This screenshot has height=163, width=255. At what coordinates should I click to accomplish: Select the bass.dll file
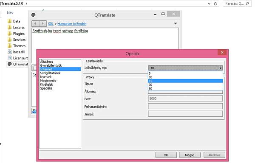tap(16, 52)
